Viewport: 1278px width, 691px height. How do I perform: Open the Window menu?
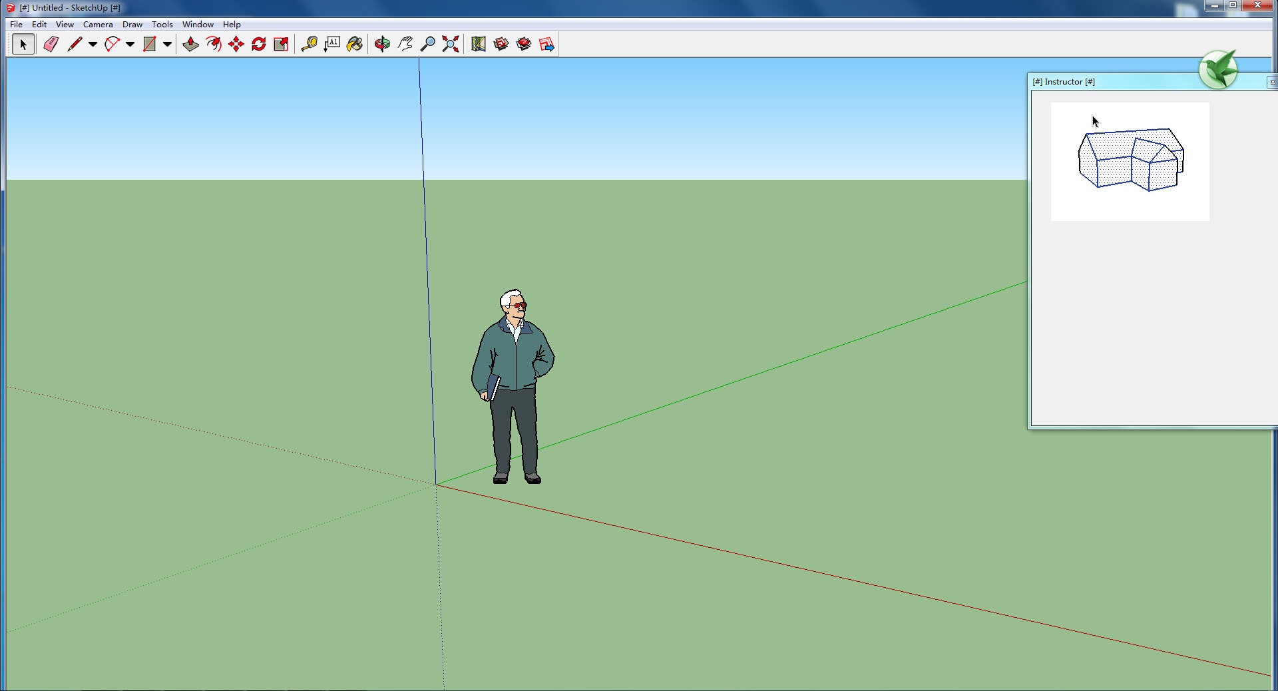pos(198,25)
